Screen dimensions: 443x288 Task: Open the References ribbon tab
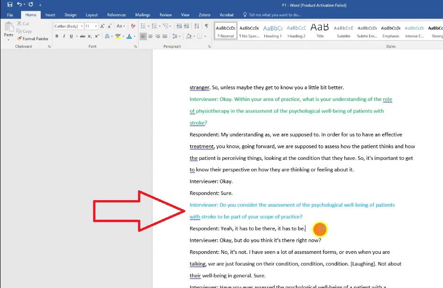[116, 15]
